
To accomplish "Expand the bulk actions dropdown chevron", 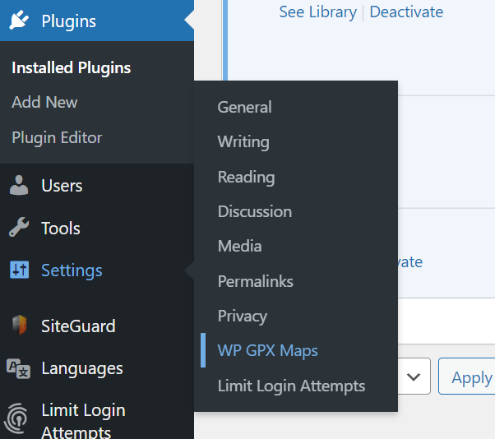I will point(414,377).
